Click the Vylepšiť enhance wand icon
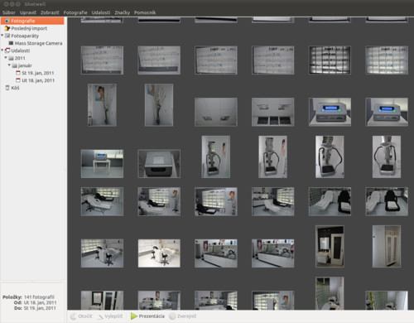The width and height of the screenshot is (414, 323). pyautogui.click(x=100, y=316)
